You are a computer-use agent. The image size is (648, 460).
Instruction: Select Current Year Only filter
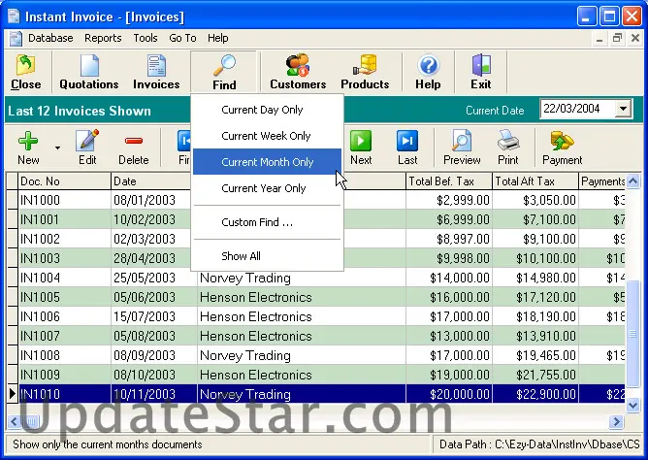point(267,188)
